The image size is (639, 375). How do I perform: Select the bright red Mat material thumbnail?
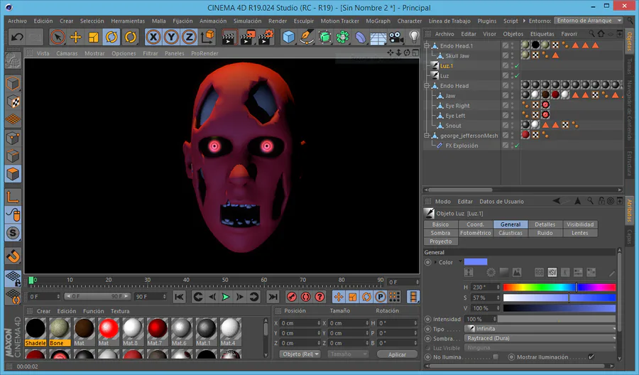(108, 329)
